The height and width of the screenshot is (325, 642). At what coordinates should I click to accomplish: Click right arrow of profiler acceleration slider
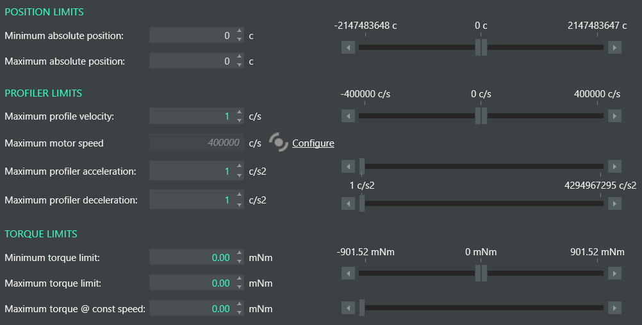tap(614, 166)
